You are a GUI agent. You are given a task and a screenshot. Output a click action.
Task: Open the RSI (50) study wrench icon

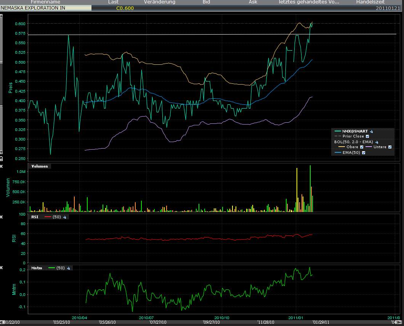[x=64, y=217]
